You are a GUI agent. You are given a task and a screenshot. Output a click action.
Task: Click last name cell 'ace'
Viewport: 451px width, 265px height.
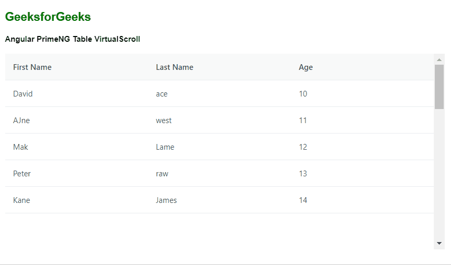[162, 94]
